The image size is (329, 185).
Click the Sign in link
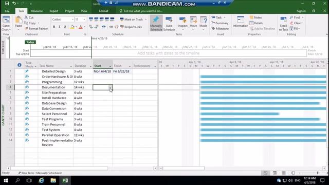coord(301,11)
